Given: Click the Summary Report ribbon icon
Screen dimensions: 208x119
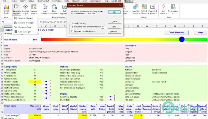Looking at the screenshot, I should [17, 10].
